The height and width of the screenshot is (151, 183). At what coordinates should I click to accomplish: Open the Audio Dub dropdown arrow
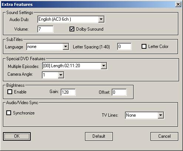click(101, 19)
